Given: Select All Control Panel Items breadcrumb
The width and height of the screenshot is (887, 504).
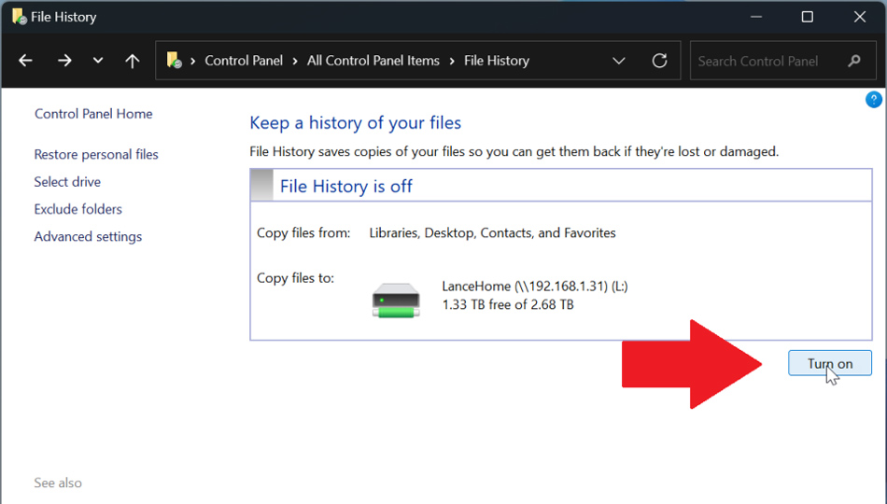Looking at the screenshot, I should pyautogui.click(x=373, y=61).
